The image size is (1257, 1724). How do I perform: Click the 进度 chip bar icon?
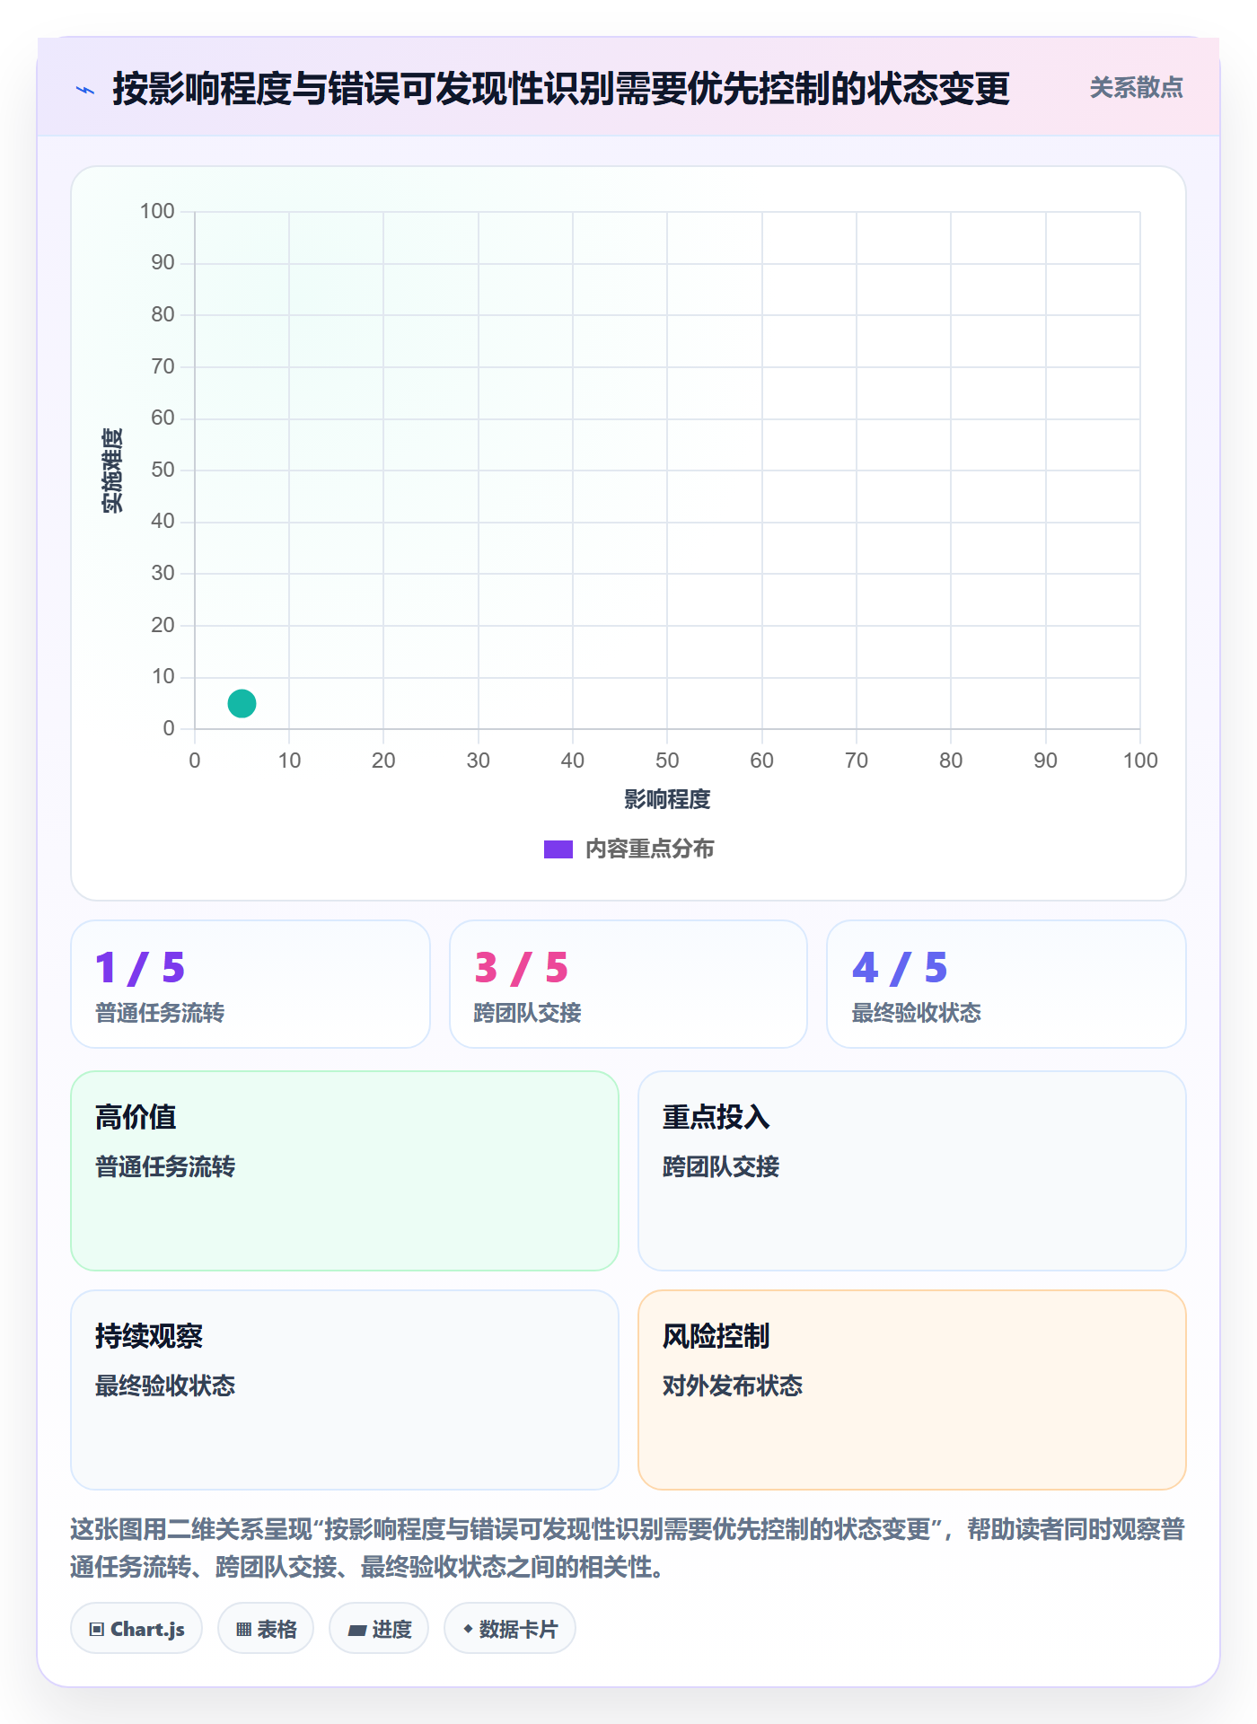coord(357,1631)
